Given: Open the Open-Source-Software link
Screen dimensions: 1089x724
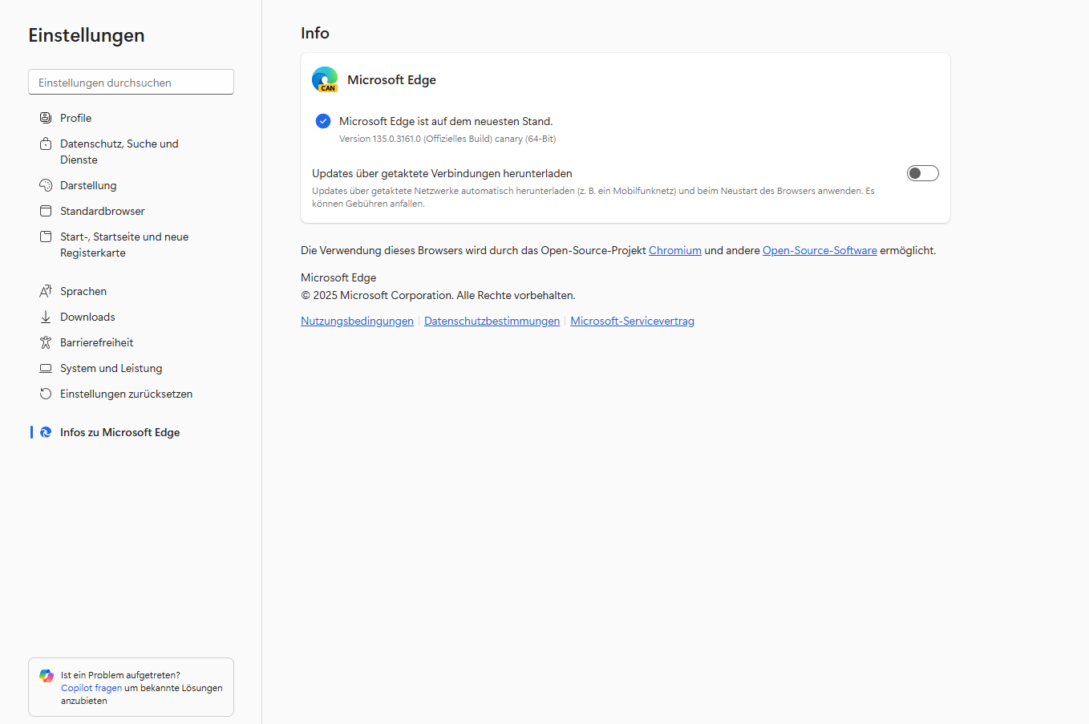Looking at the screenshot, I should (819, 250).
